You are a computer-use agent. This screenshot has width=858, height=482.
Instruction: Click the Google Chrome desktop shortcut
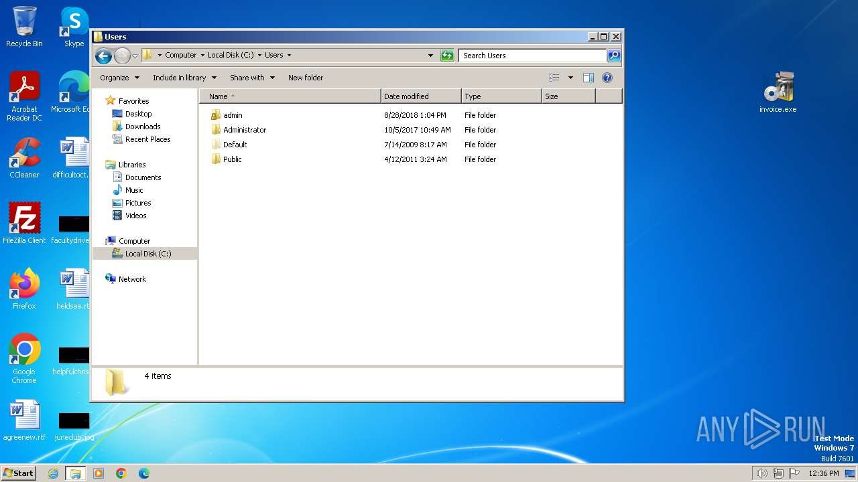24,359
